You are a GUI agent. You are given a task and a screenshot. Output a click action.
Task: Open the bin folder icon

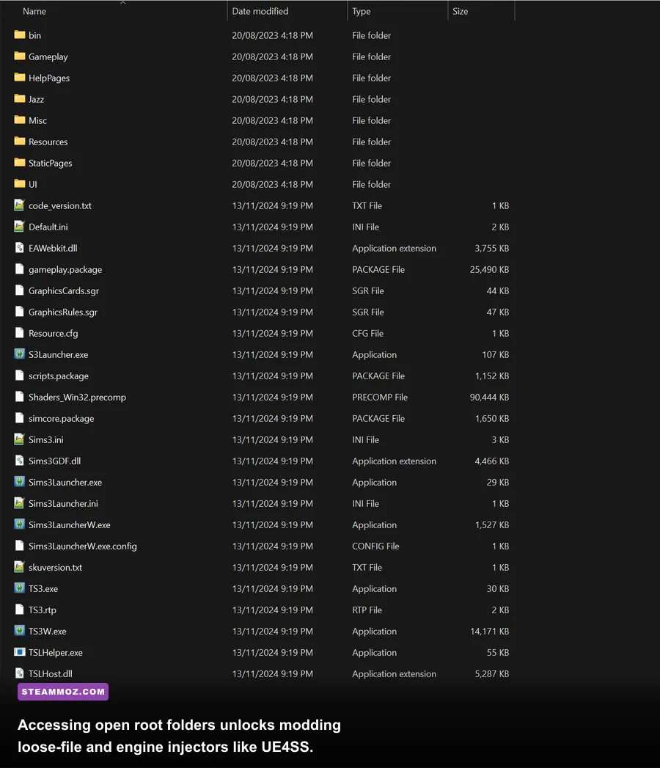click(20, 34)
